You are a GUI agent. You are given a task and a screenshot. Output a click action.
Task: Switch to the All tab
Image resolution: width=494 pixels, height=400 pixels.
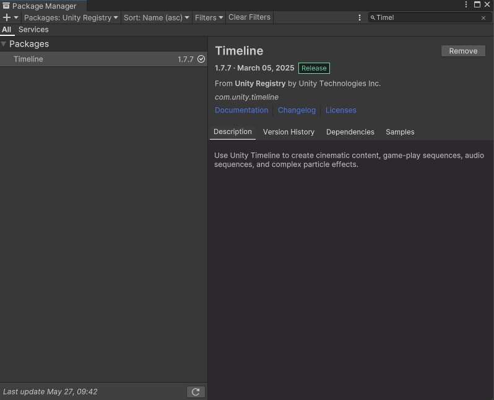point(7,30)
